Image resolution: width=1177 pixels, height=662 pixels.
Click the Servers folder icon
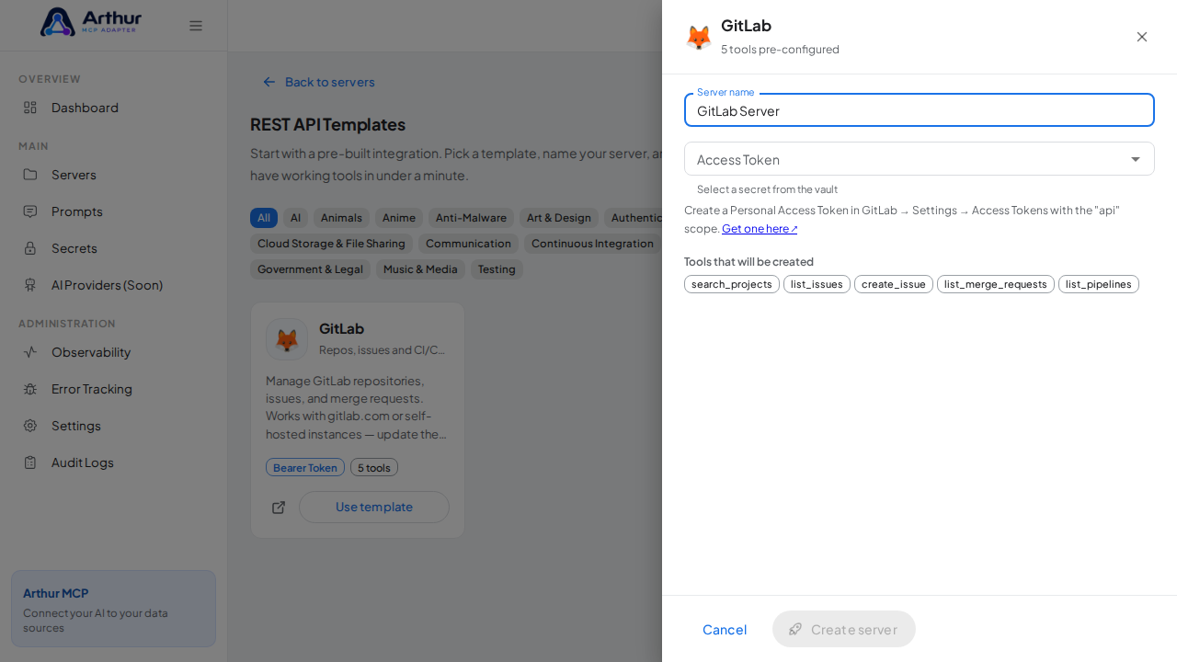(30, 175)
